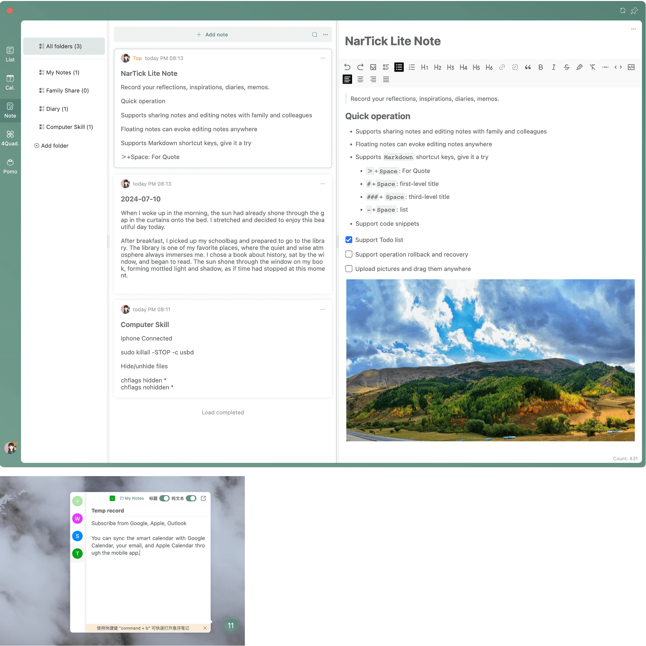This screenshot has width=646, height=646.
Task: Select green T avatar in floating note
Action: [x=77, y=553]
